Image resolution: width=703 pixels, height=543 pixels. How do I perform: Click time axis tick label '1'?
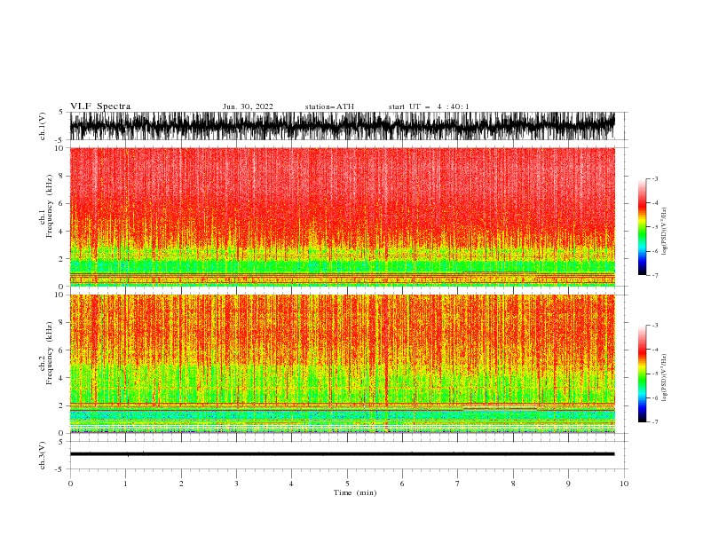(125, 484)
